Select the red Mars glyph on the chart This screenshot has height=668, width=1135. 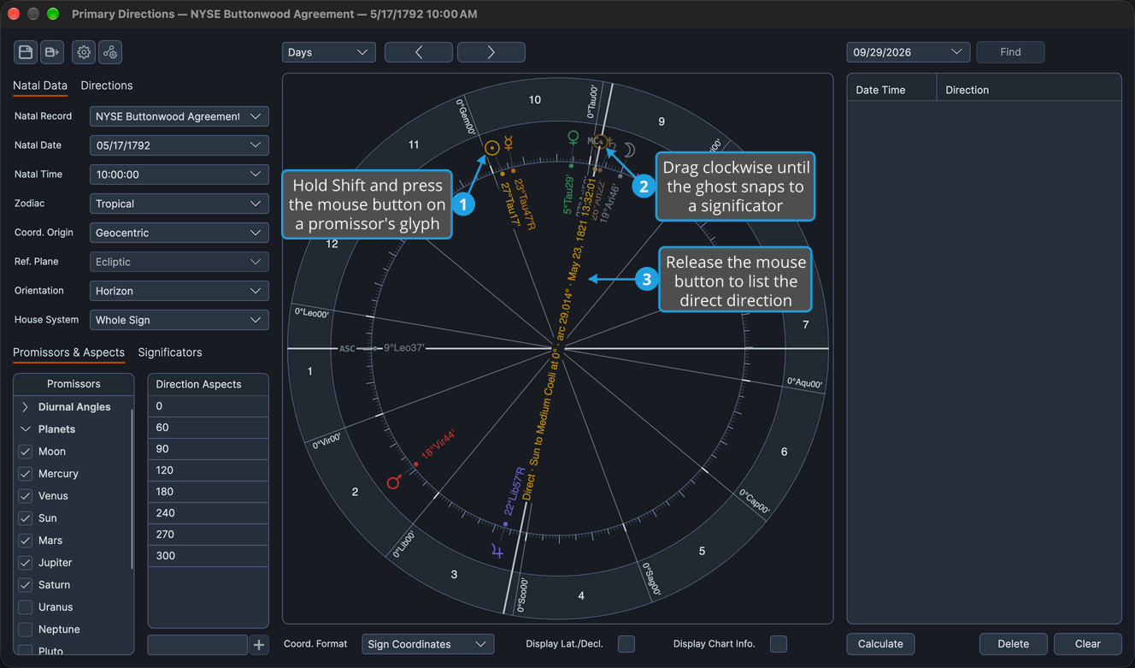(x=394, y=482)
